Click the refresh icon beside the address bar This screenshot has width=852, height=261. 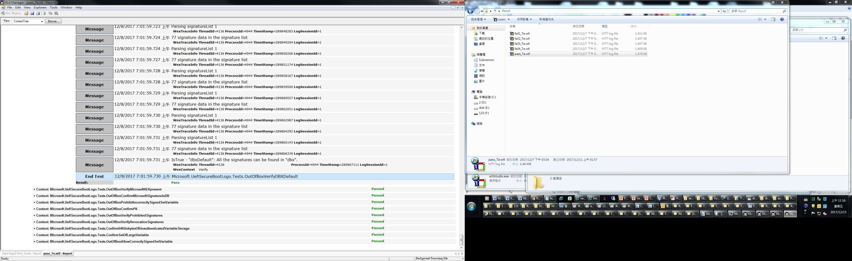click(x=724, y=11)
